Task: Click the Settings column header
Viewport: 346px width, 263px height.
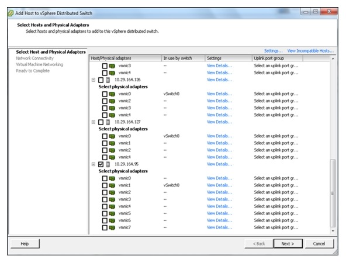Action: coord(229,58)
